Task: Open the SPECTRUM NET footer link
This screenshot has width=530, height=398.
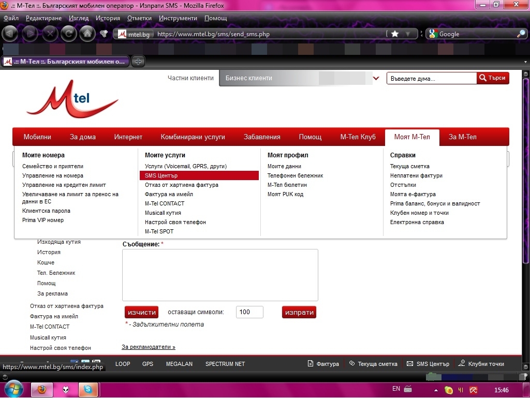Action: pos(225,364)
